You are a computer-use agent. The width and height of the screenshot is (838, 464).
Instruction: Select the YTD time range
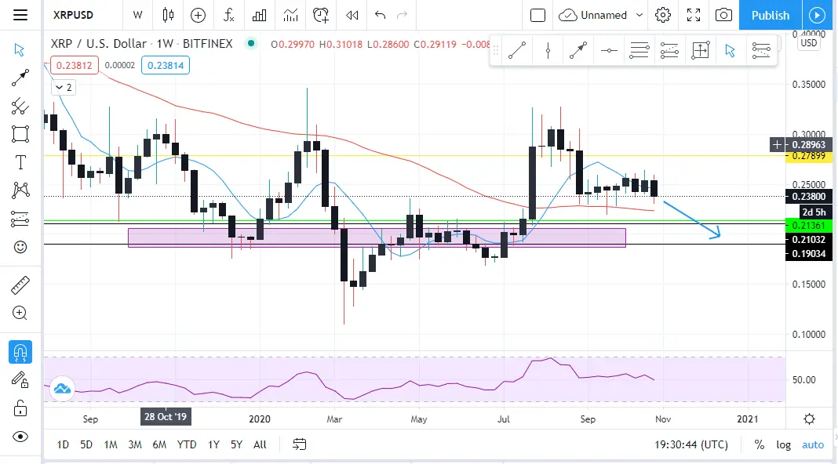point(187,444)
